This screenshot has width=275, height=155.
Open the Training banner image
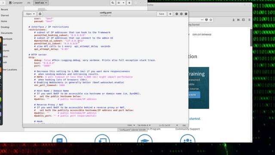(x=199, y=88)
